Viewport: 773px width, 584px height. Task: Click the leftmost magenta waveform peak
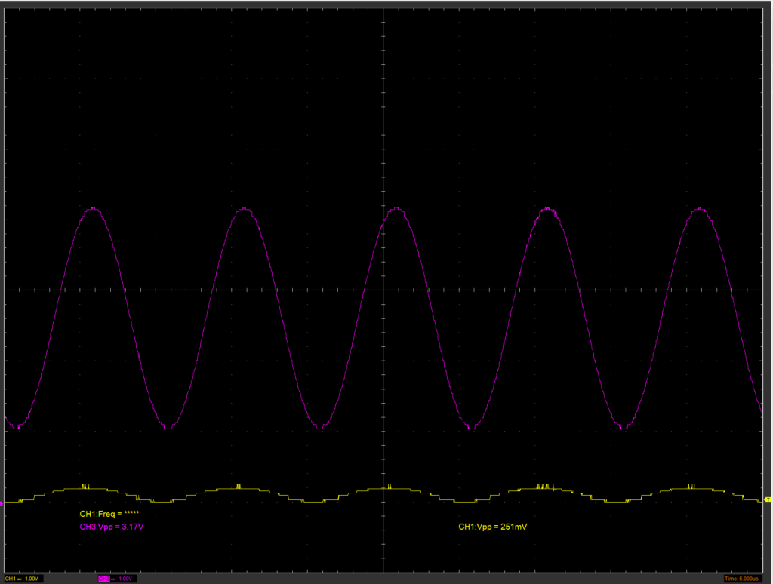tap(93, 209)
